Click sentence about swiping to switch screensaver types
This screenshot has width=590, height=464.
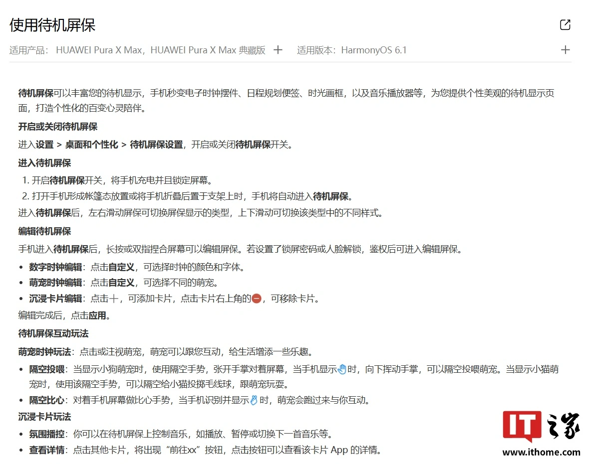[201, 213]
